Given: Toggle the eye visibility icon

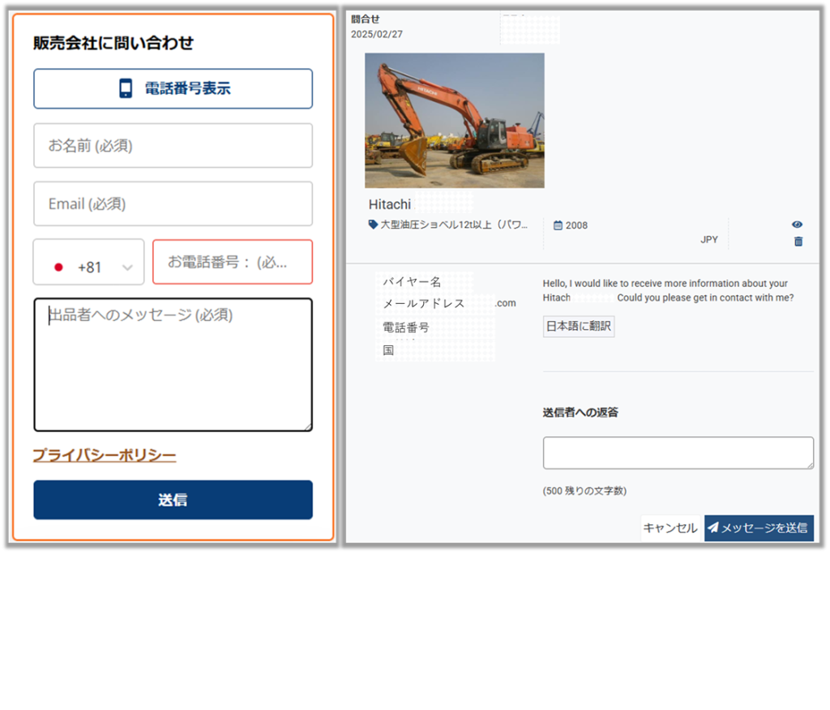Looking at the screenshot, I should 798,225.
